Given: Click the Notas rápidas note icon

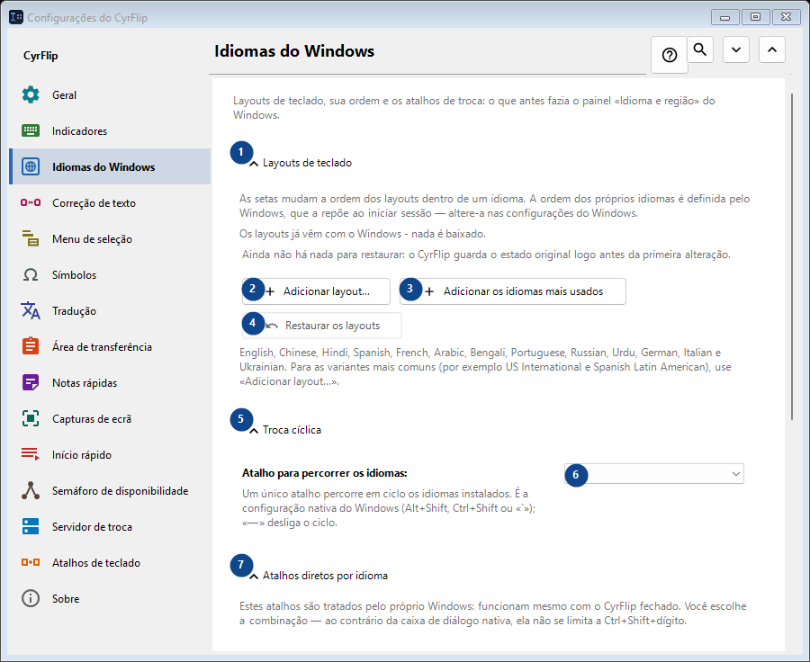Looking at the screenshot, I should coord(31,382).
